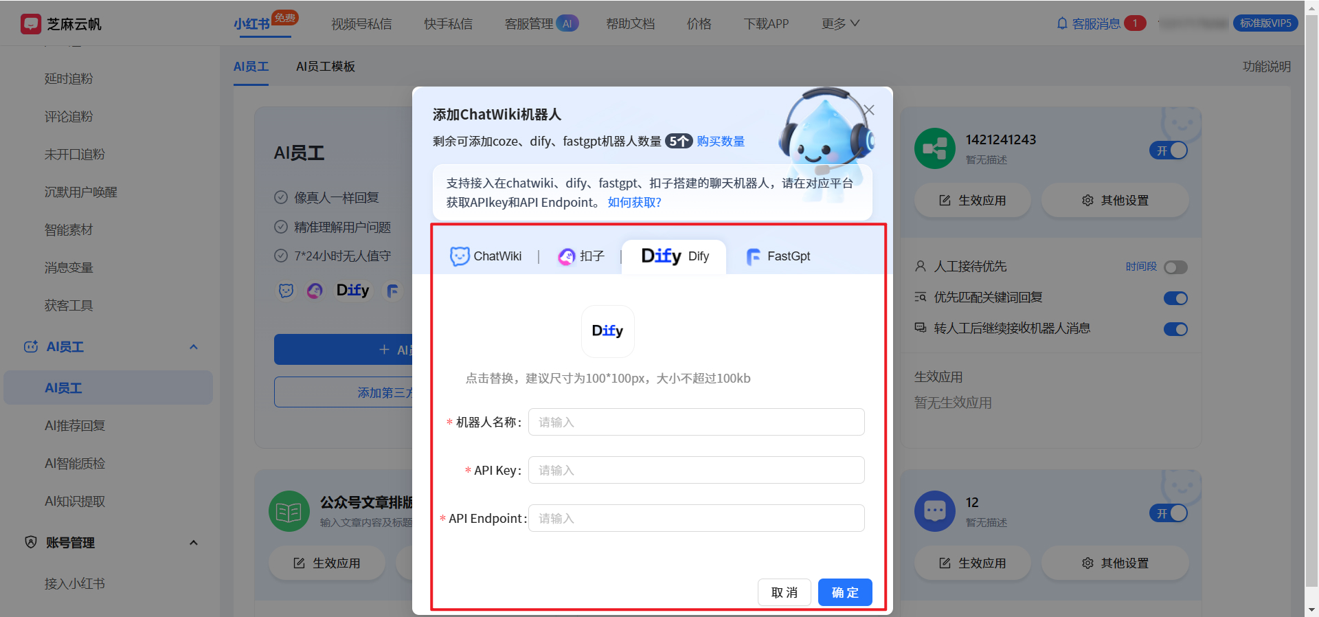The height and width of the screenshot is (617, 1319).
Task: Collapse AI员工 sidebar section chevron
Action: click(x=194, y=347)
